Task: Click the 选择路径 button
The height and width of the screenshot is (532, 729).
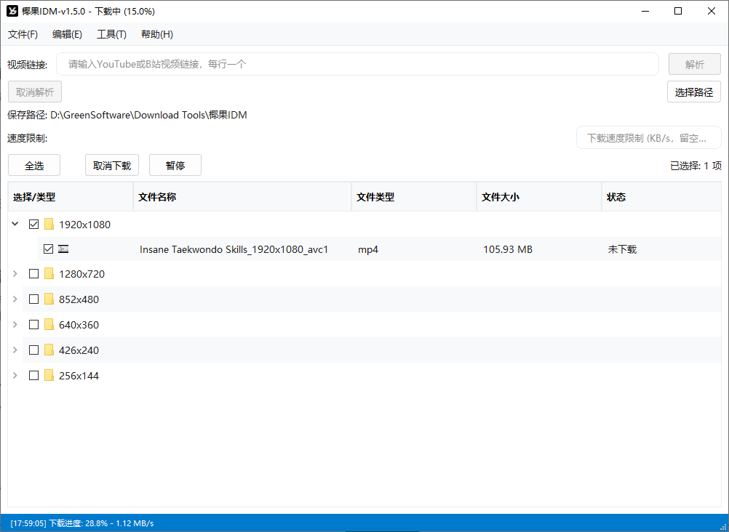Action: point(693,92)
